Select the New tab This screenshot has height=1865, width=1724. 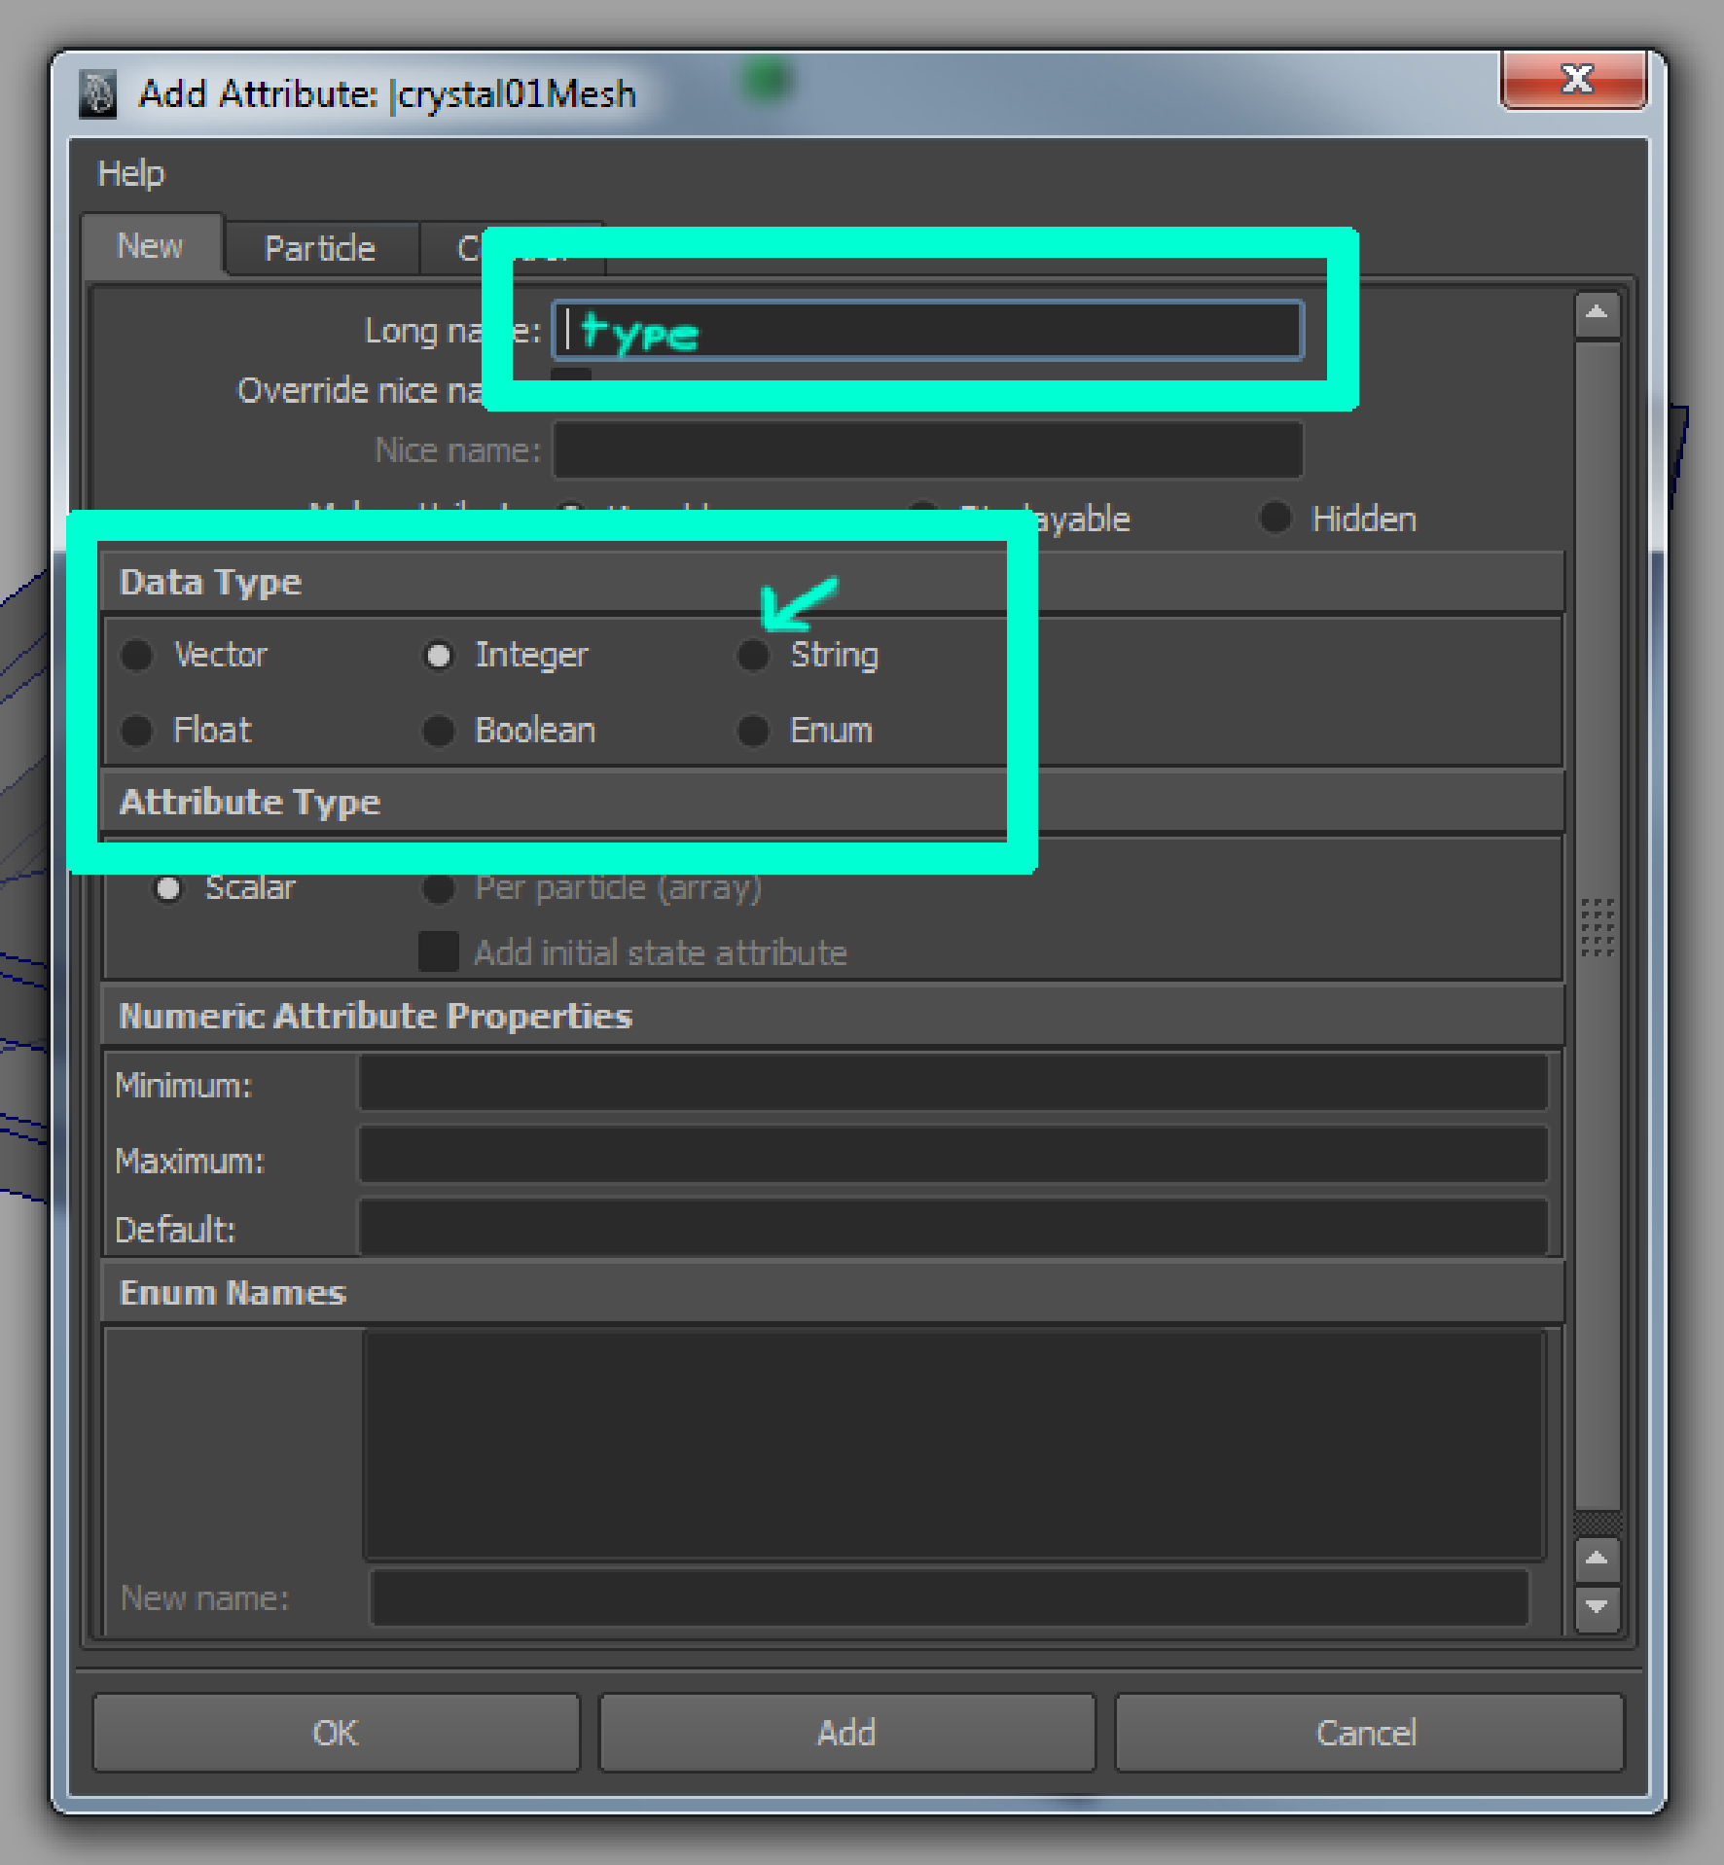[150, 246]
